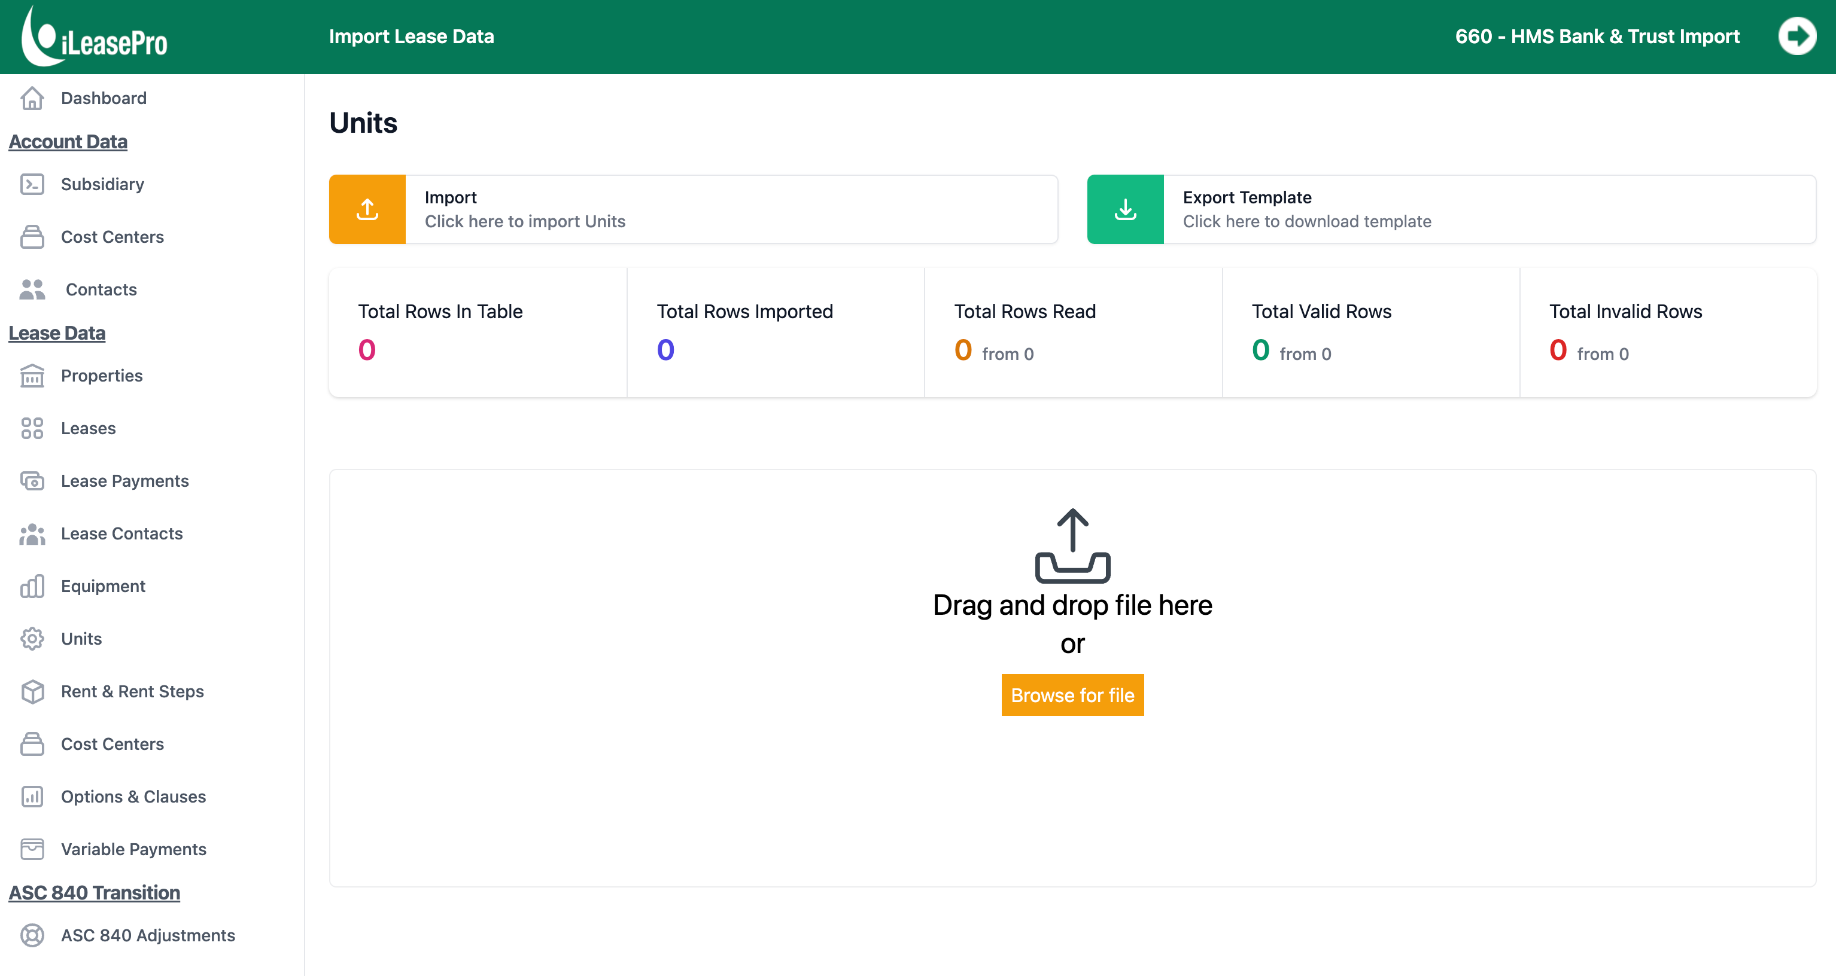Open Leases in the sidebar
Image resolution: width=1836 pixels, height=976 pixels.
point(89,429)
